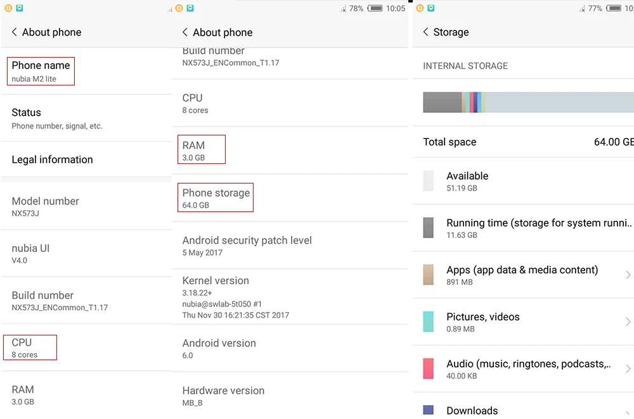Tap chevron on Pictures, videos row
Image resolution: width=634 pixels, height=419 pixels.
(628, 322)
